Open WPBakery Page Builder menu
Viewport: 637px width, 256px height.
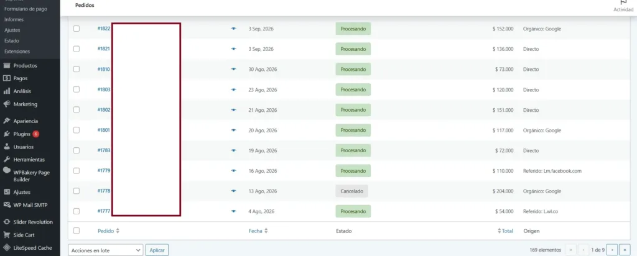[x=30, y=176]
